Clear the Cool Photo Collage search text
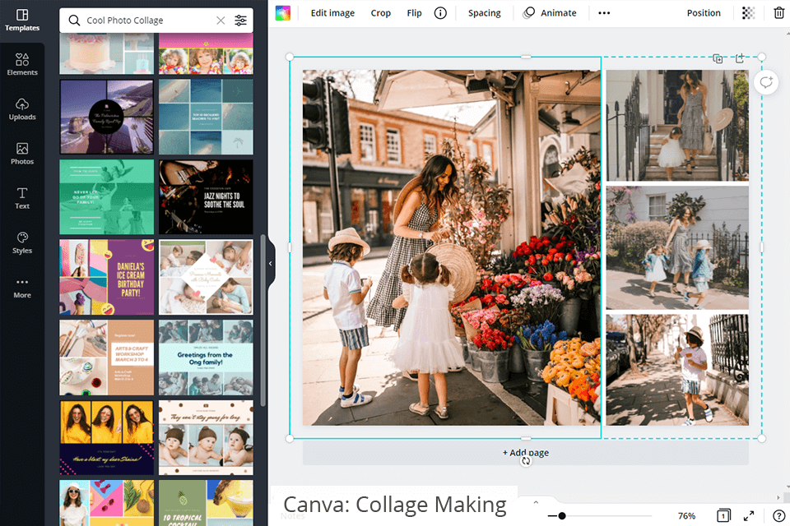790x526 pixels. [221, 20]
